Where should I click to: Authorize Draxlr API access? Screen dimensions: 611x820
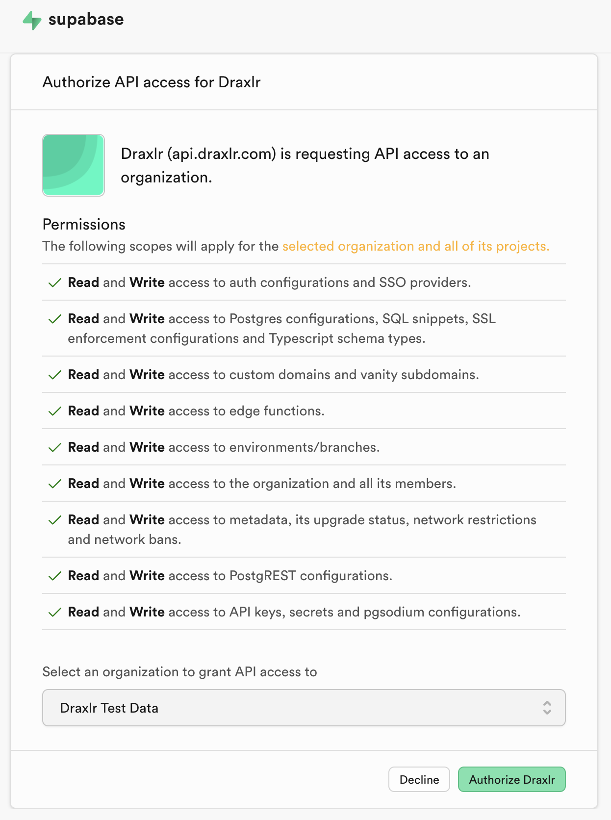click(x=512, y=779)
